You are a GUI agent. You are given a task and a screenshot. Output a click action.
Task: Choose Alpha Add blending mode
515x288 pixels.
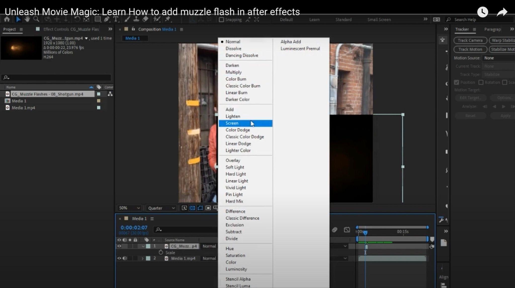click(x=290, y=42)
